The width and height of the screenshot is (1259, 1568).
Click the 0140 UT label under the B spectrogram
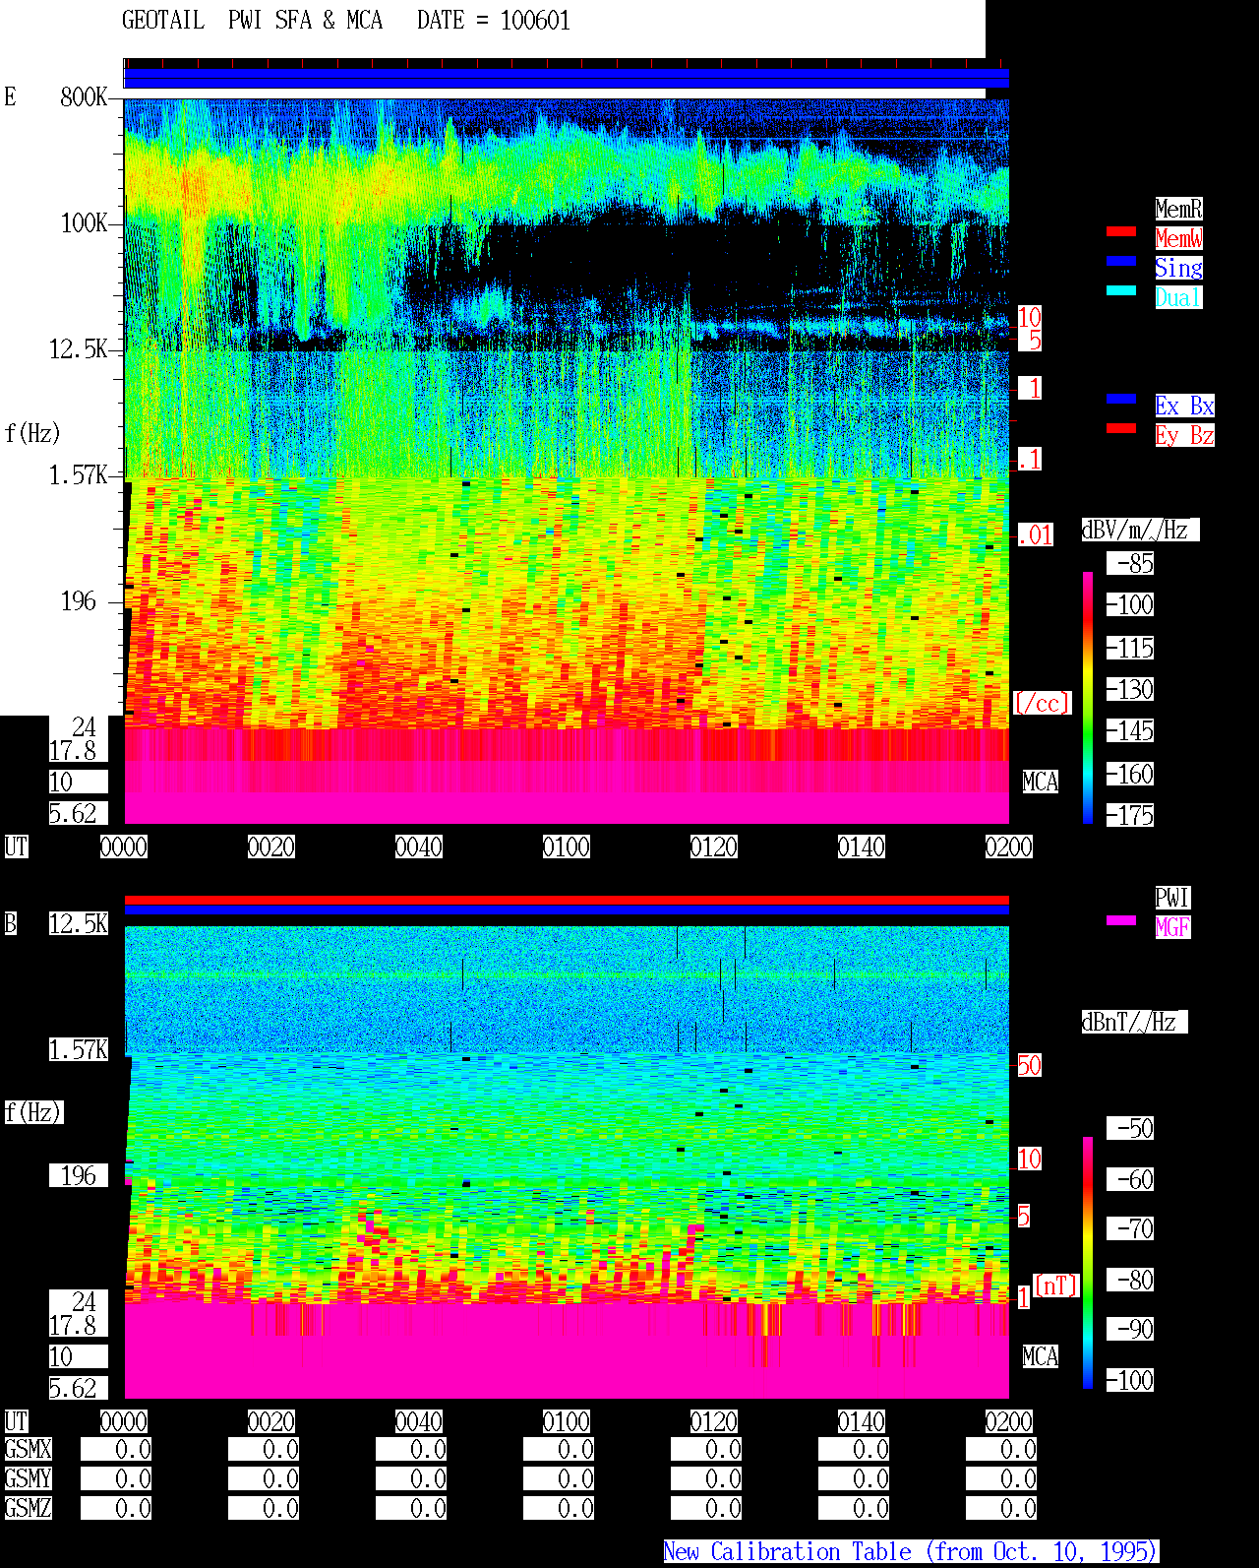[862, 1421]
